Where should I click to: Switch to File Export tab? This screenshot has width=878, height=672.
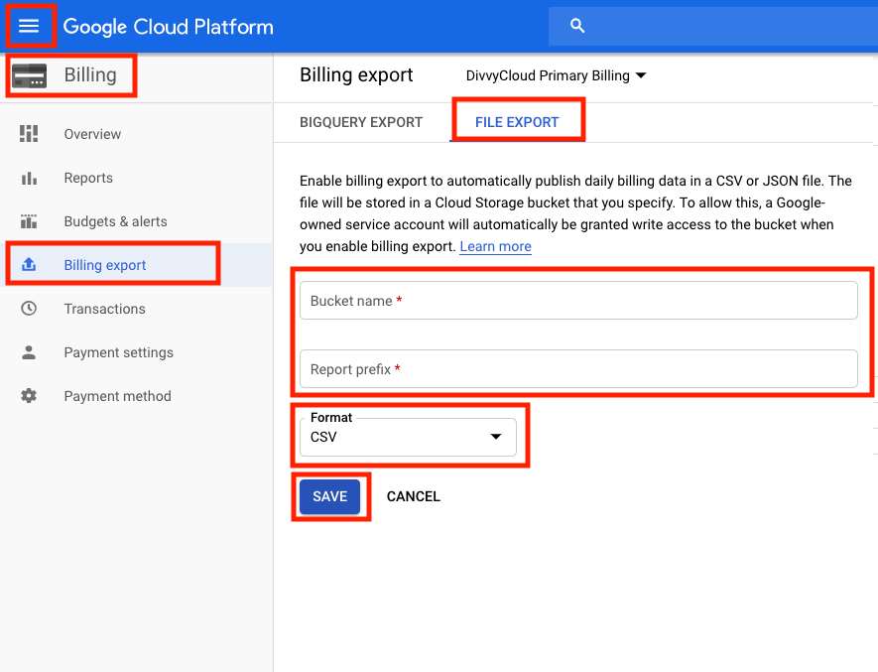(x=517, y=122)
